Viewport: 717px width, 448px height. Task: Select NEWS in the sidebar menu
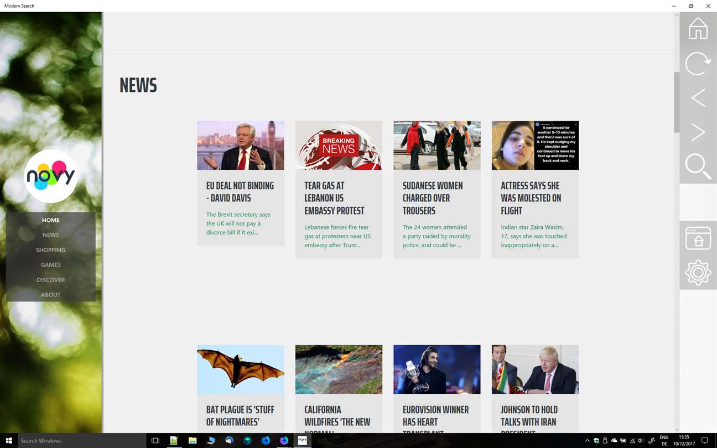pos(51,235)
